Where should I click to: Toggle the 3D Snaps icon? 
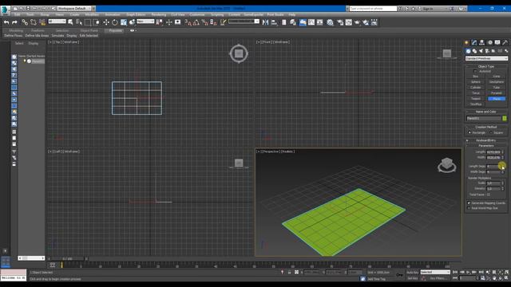[x=188, y=22]
